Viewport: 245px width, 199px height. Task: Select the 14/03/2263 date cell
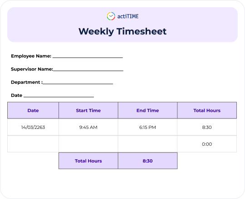[33, 127]
